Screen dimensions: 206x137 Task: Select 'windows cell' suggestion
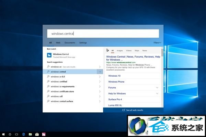73,96
